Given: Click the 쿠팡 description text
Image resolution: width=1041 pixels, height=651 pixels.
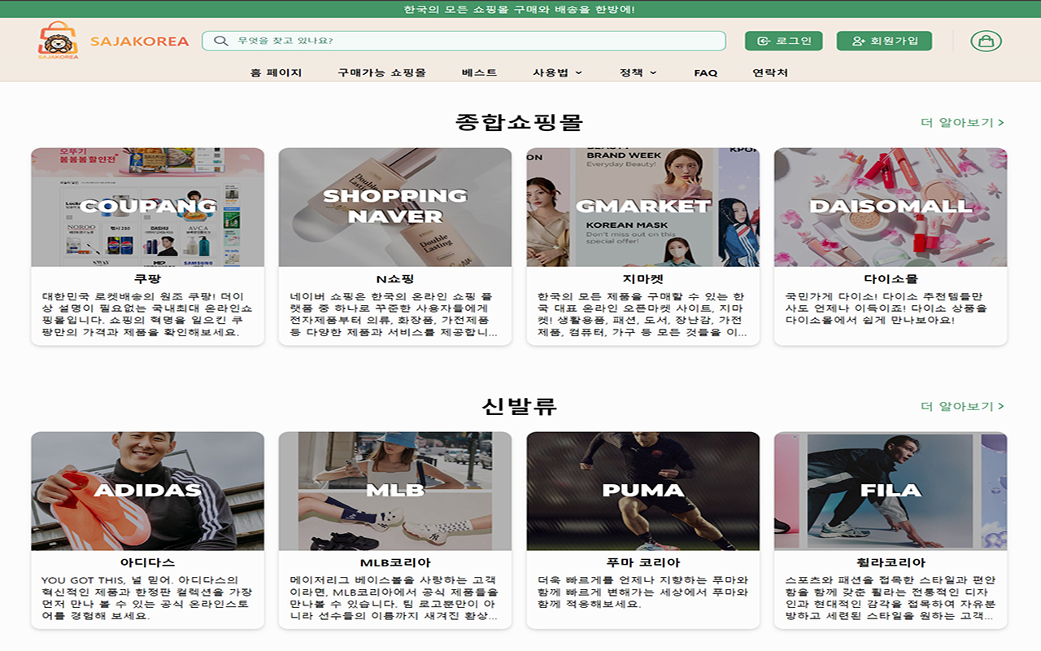Looking at the screenshot, I should [147, 314].
